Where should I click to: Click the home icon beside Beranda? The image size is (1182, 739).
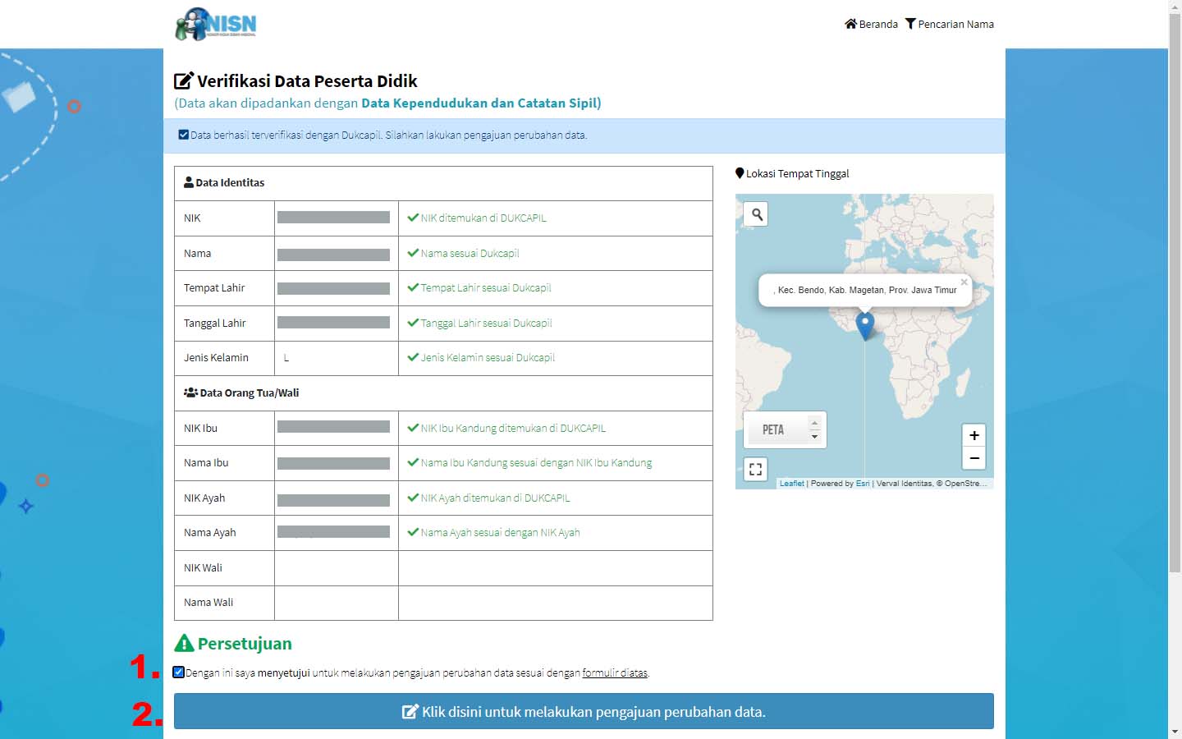tap(850, 24)
